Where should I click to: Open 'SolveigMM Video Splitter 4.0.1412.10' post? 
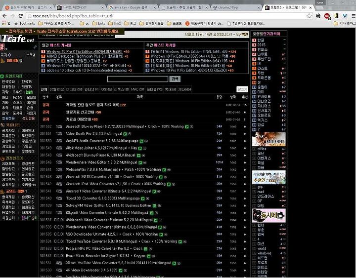[x=108, y=206]
